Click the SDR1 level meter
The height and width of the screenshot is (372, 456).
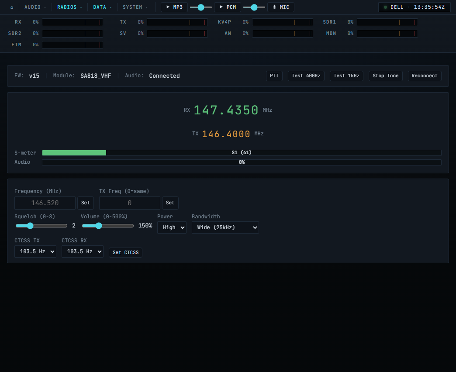387,22
